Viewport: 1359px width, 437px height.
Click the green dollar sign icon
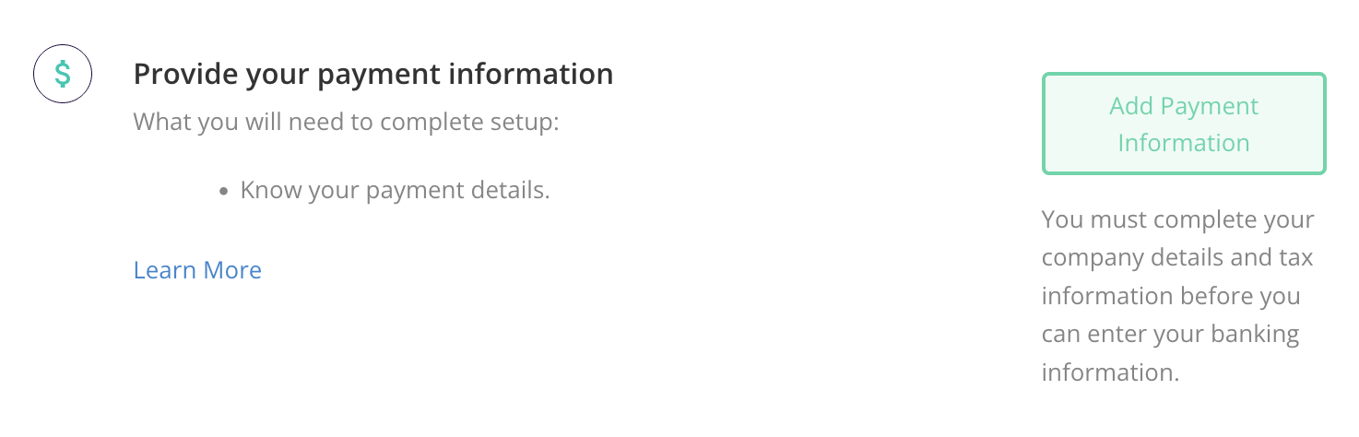pos(63,73)
